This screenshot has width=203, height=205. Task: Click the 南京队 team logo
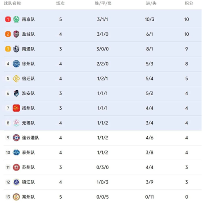(16, 19)
